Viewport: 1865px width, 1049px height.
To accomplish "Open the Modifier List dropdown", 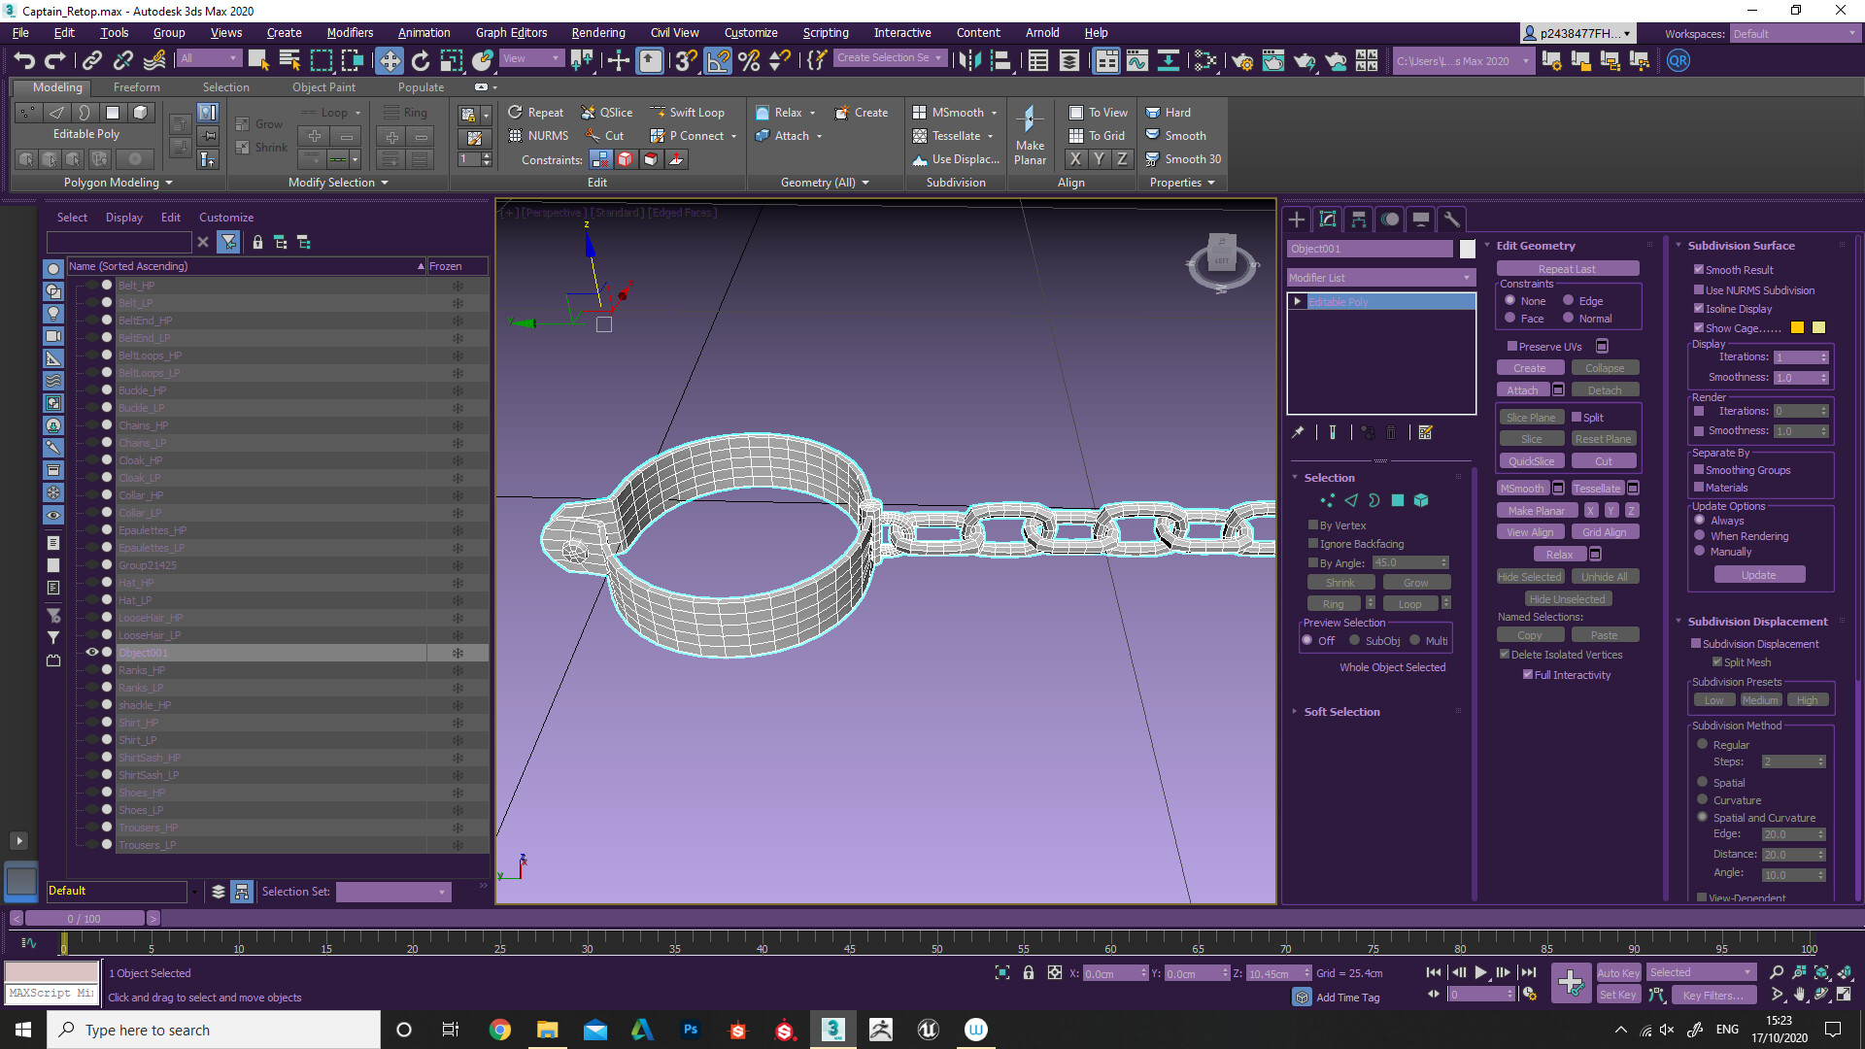I will point(1379,278).
